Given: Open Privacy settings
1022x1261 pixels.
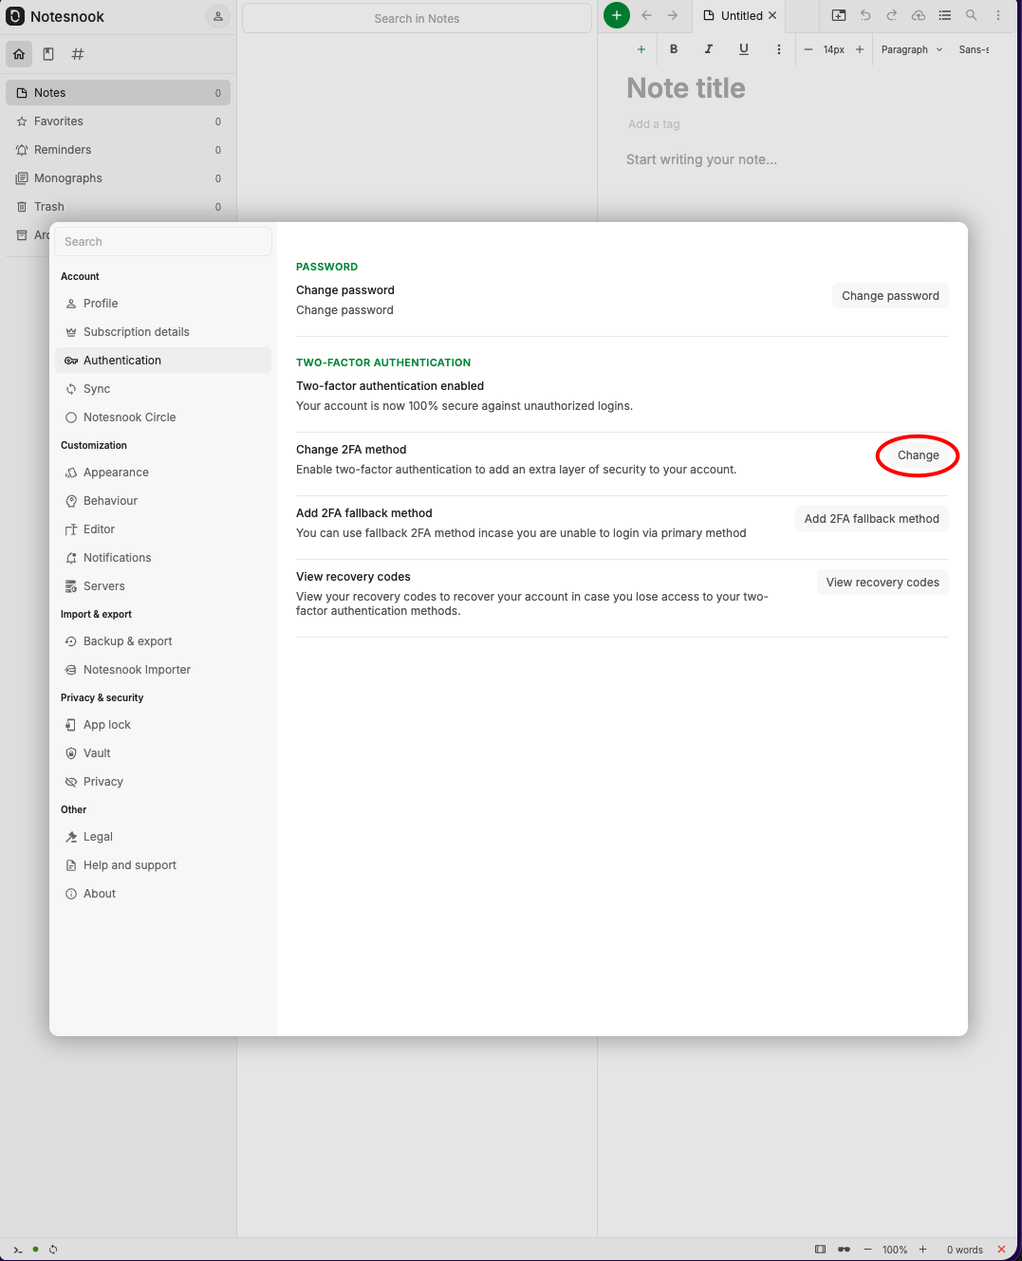Looking at the screenshot, I should pyautogui.click(x=163, y=782).
